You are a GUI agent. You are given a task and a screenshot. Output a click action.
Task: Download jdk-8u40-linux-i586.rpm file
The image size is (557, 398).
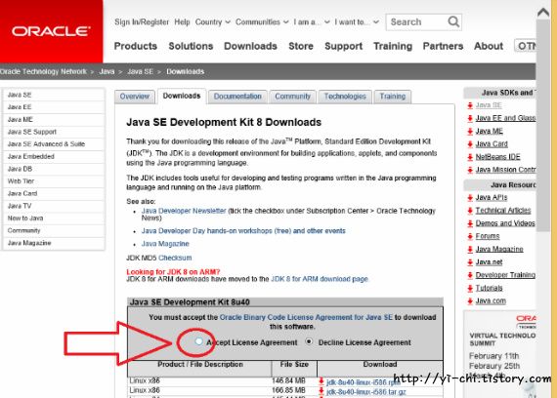coord(364,382)
